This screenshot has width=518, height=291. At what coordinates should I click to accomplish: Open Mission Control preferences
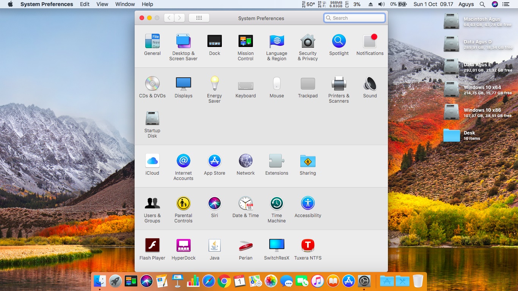(246, 47)
